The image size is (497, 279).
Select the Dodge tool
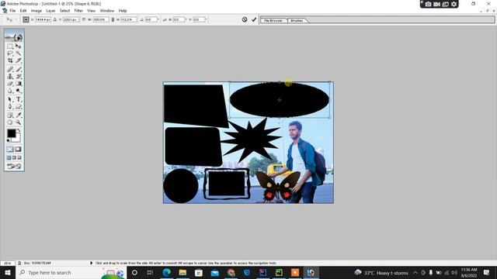(x=19, y=91)
